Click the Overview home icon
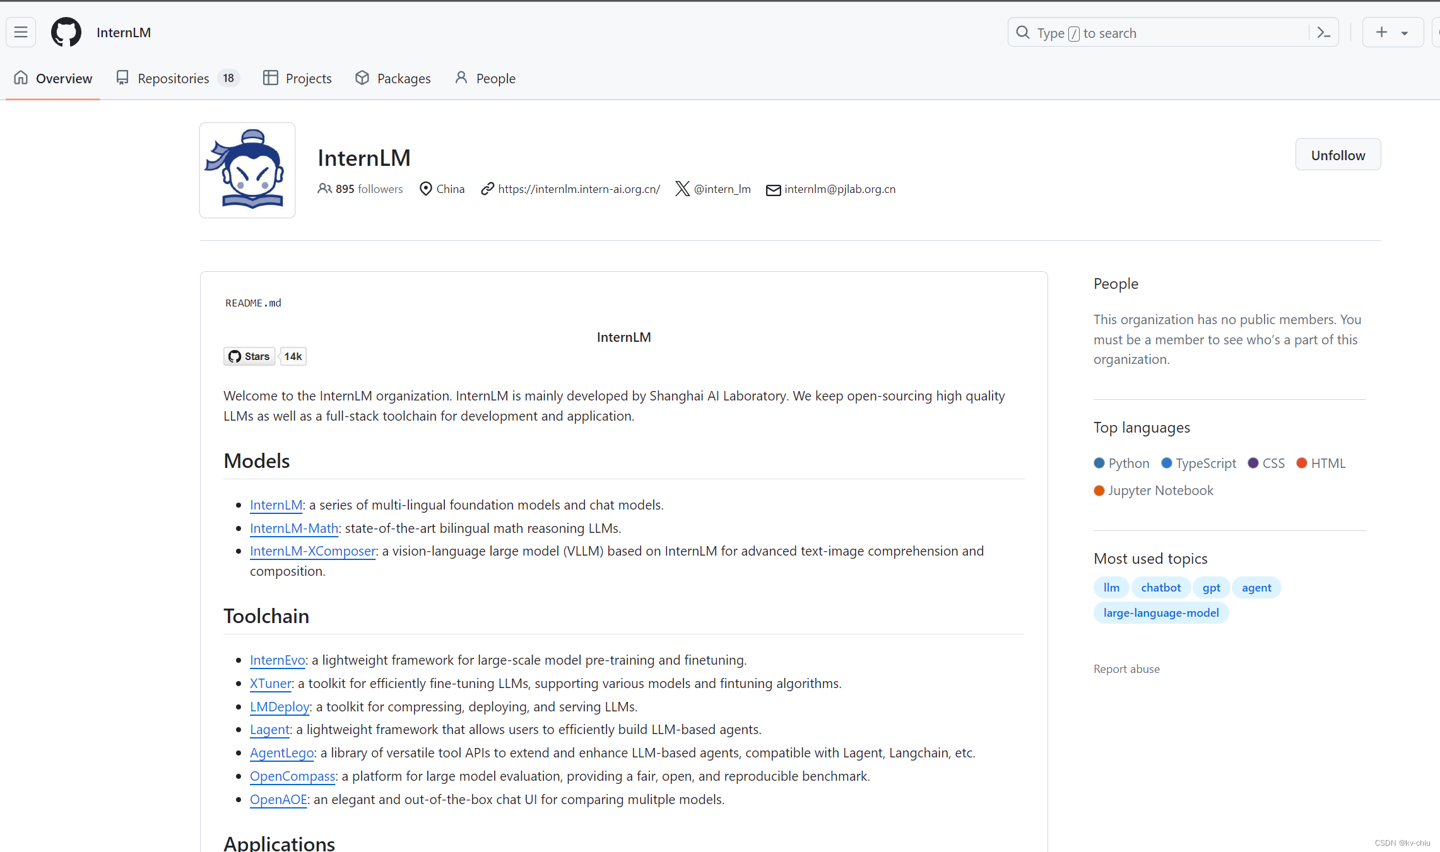 click(x=21, y=78)
